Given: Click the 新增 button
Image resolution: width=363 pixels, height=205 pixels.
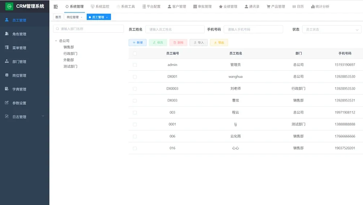Looking at the screenshot, I should (138, 42).
